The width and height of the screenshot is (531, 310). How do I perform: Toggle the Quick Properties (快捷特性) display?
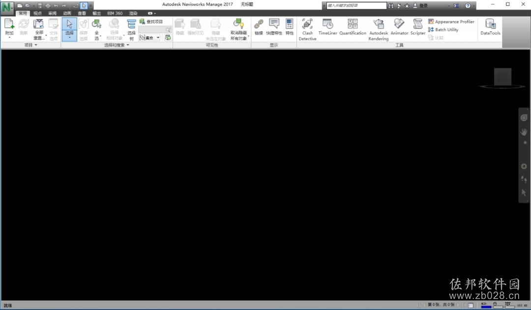(x=274, y=27)
